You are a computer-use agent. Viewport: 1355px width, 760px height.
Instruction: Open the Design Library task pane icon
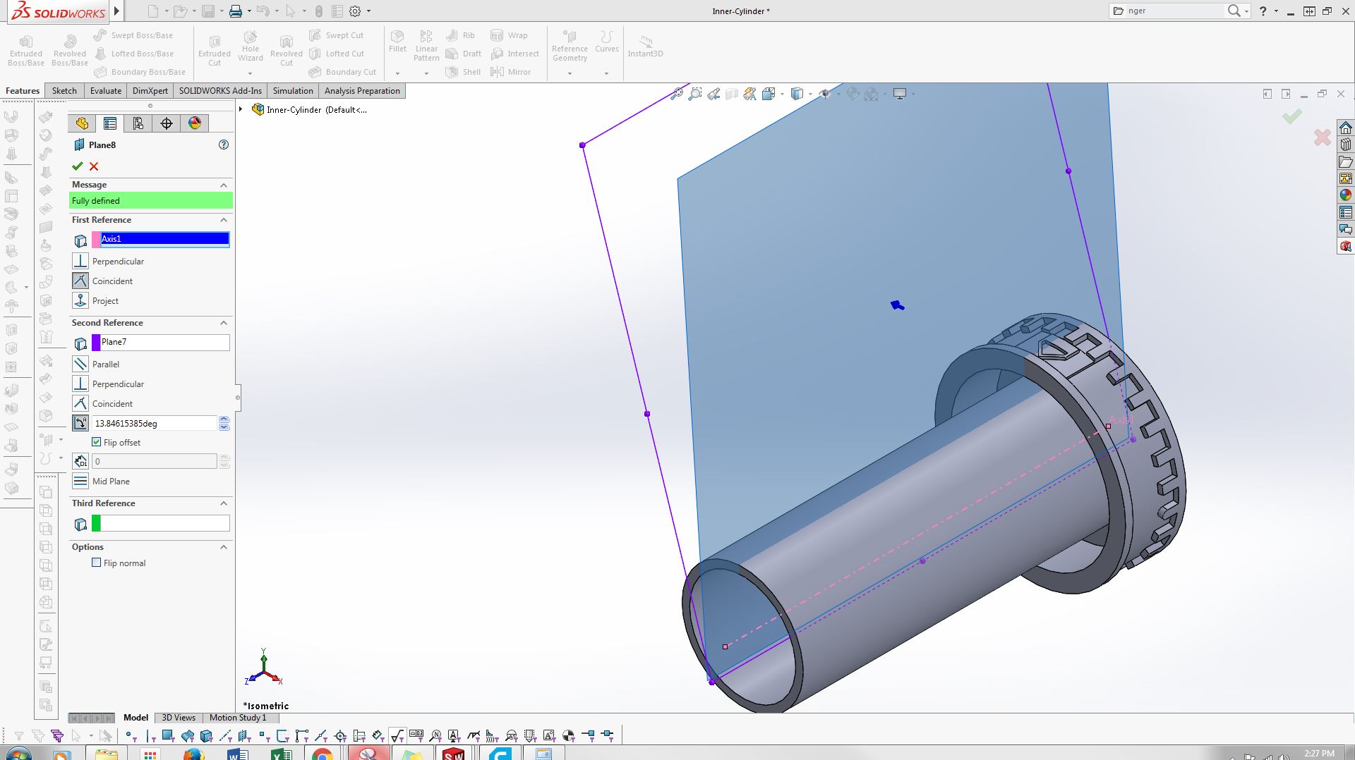click(1346, 145)
